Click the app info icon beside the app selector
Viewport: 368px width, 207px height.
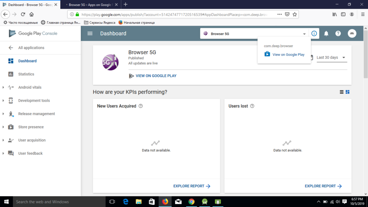(314, 33)
